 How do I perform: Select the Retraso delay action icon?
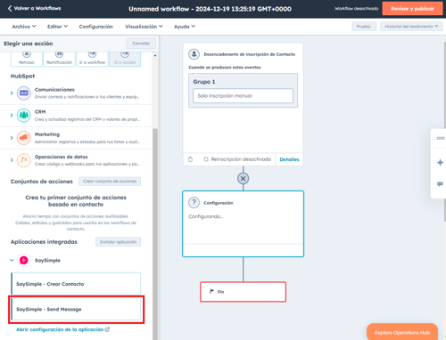[27, 54]
